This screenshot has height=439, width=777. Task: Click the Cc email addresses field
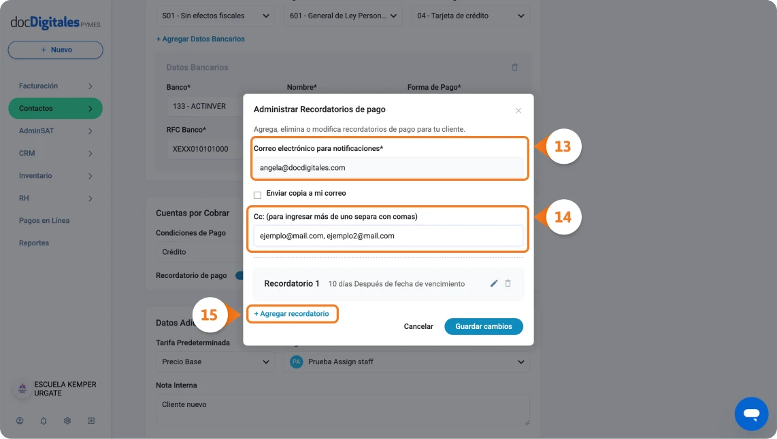click(x=388, y=236)
